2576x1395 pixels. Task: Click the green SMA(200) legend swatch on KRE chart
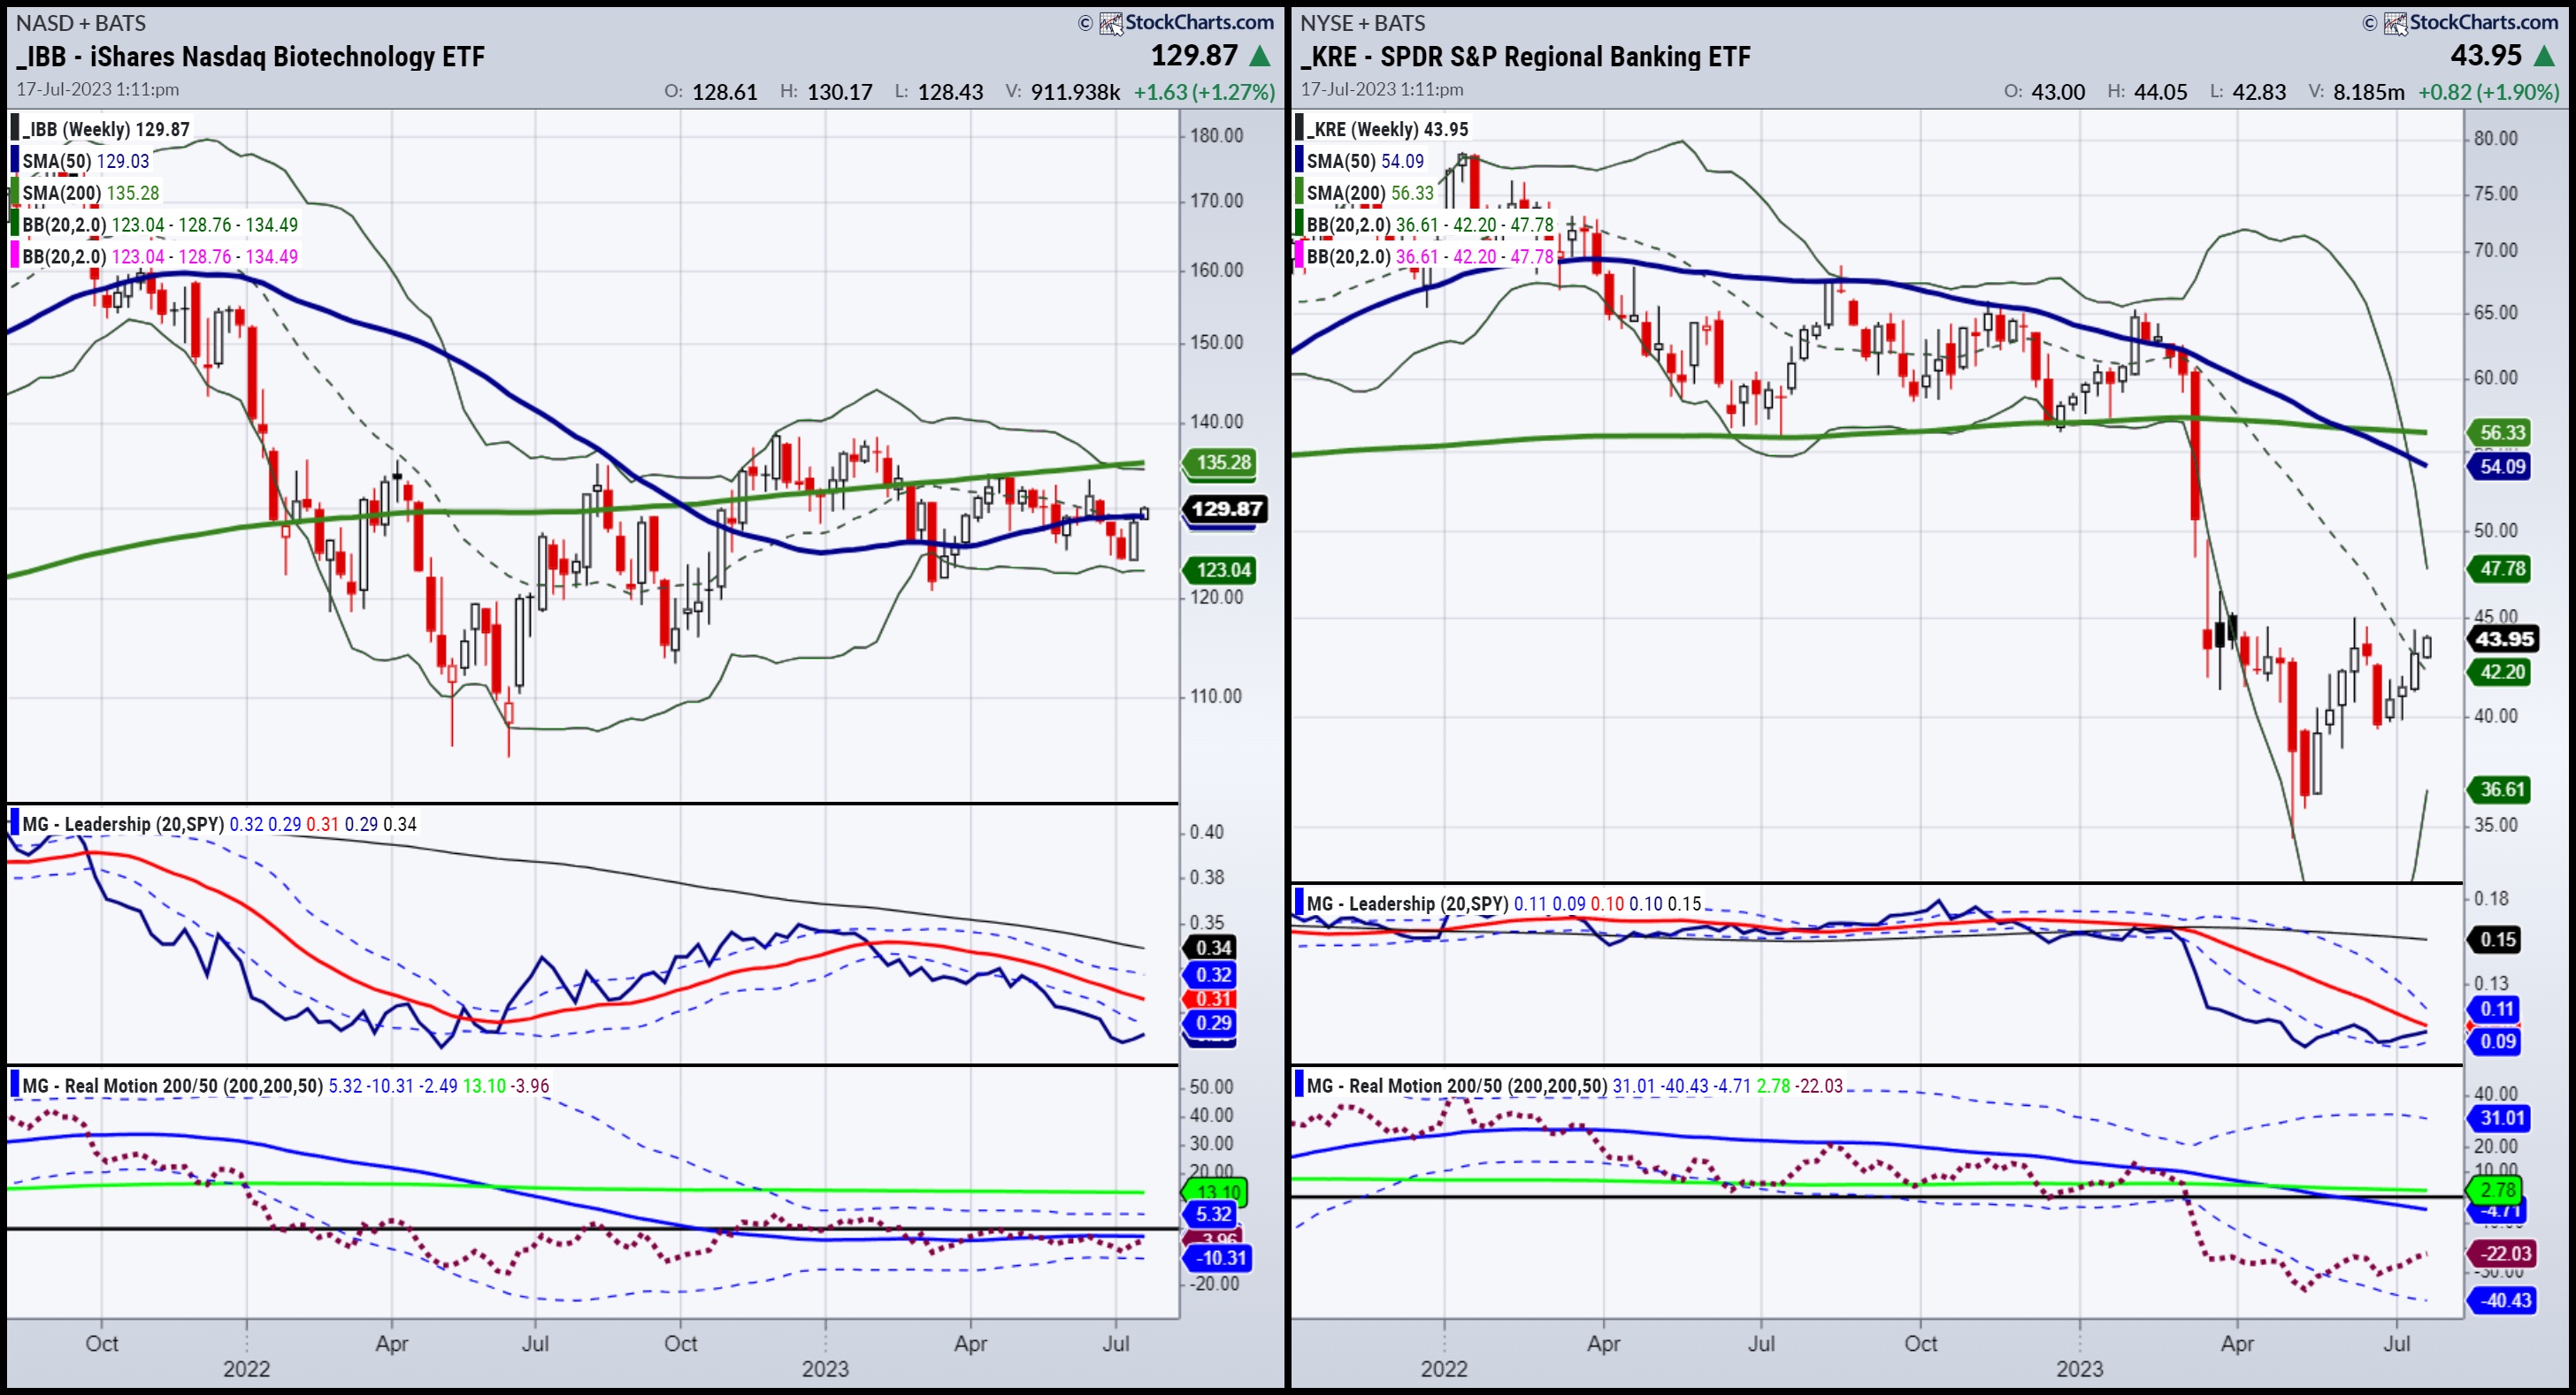(x=1299, y=193)
